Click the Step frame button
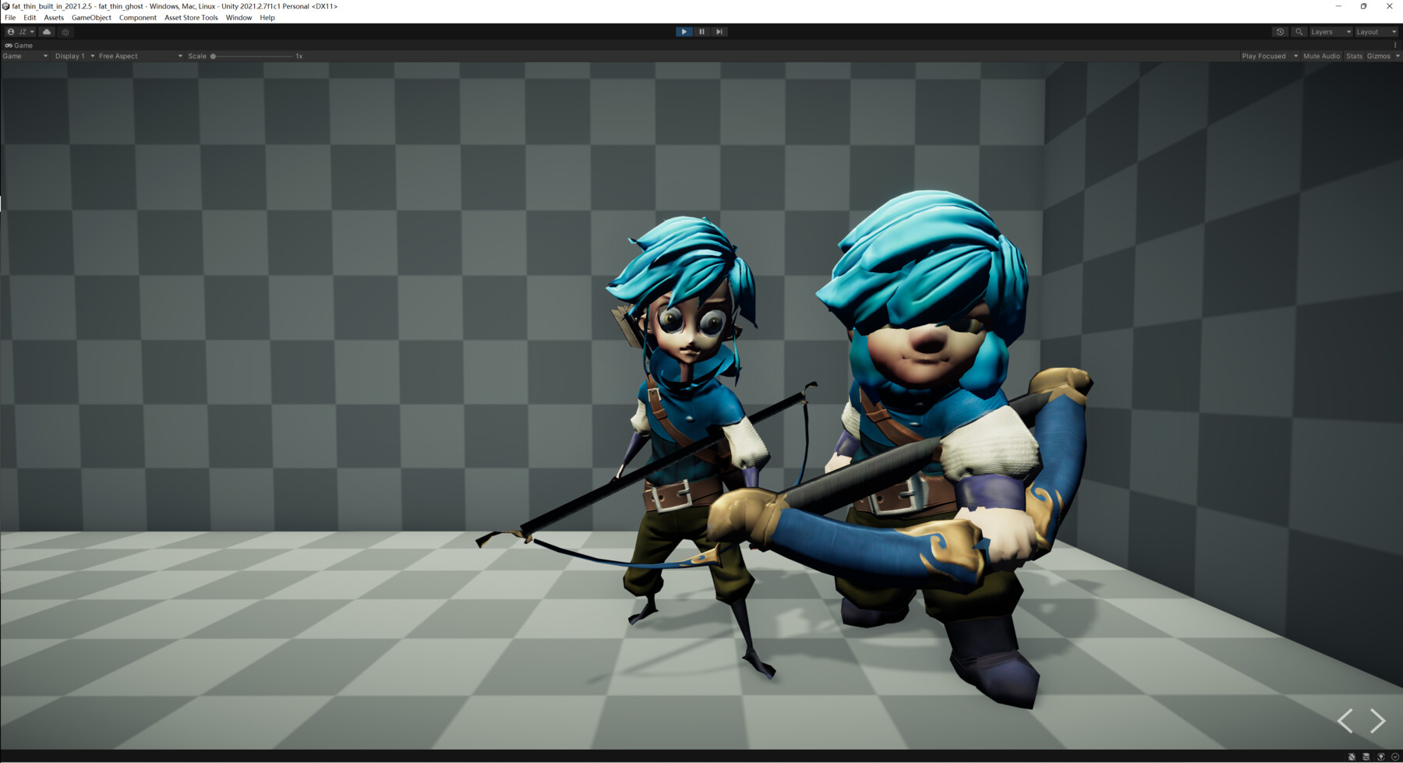 (x=719, y=31)
